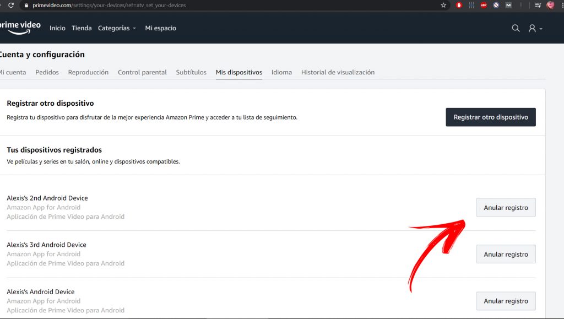Open the gray M extension icon
The width and height of the screenshot is (564, 319).
point(508,5)
